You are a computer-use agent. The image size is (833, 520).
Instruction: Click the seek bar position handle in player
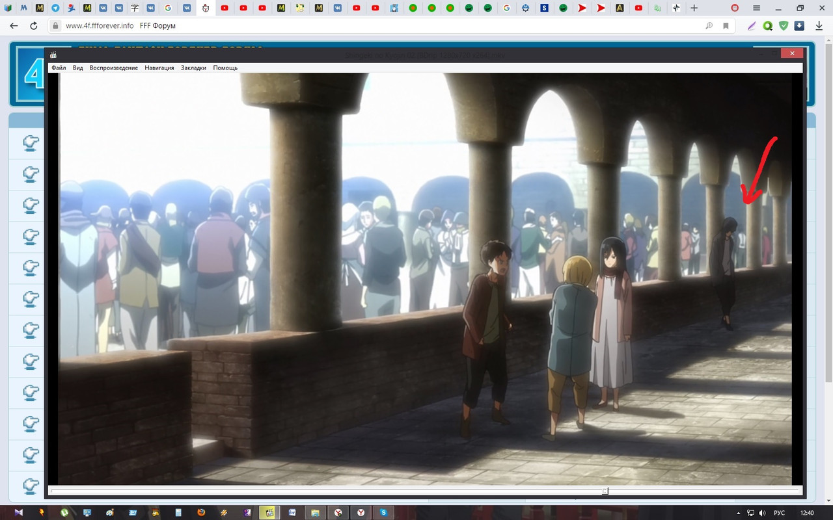(605, 491)
